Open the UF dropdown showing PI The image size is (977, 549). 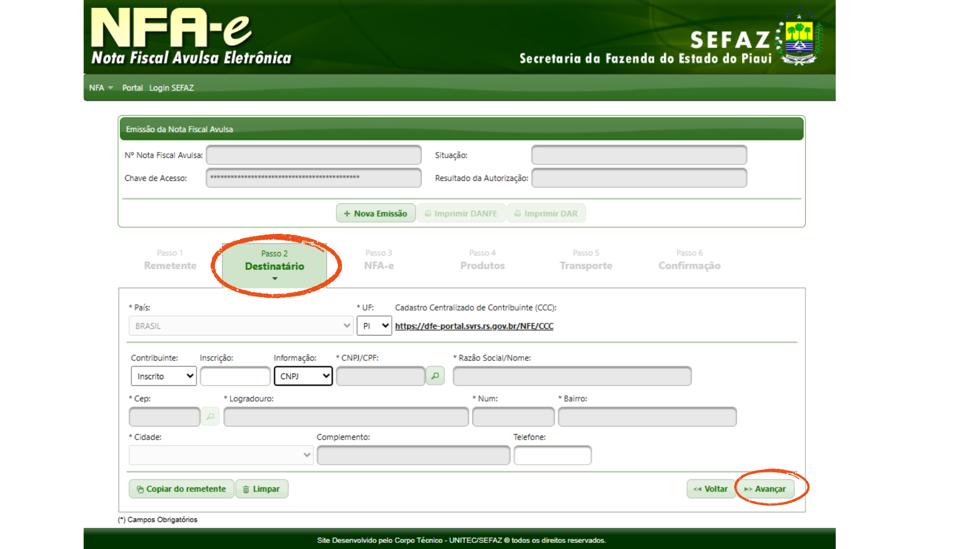point(374,326)
